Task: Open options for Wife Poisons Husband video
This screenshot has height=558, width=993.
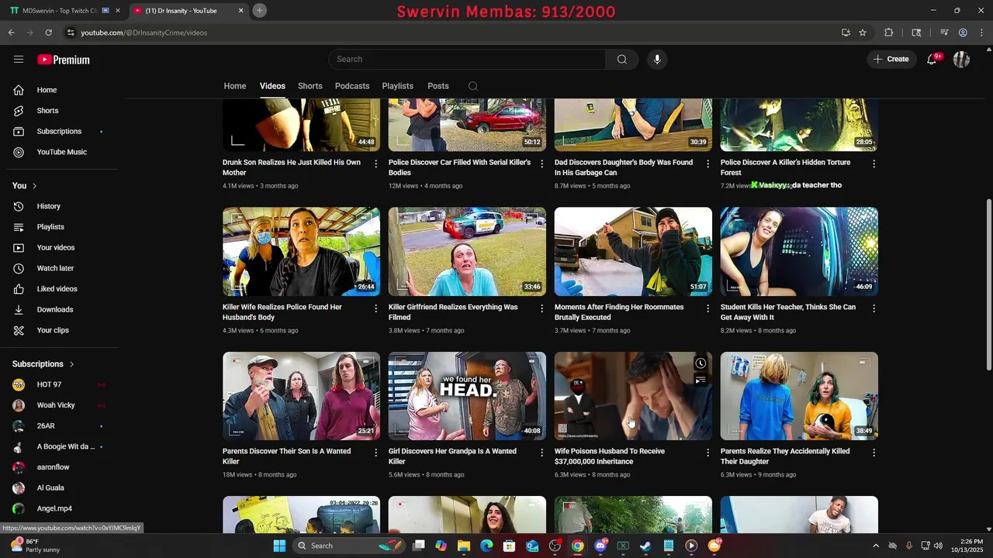Action: 708,453
